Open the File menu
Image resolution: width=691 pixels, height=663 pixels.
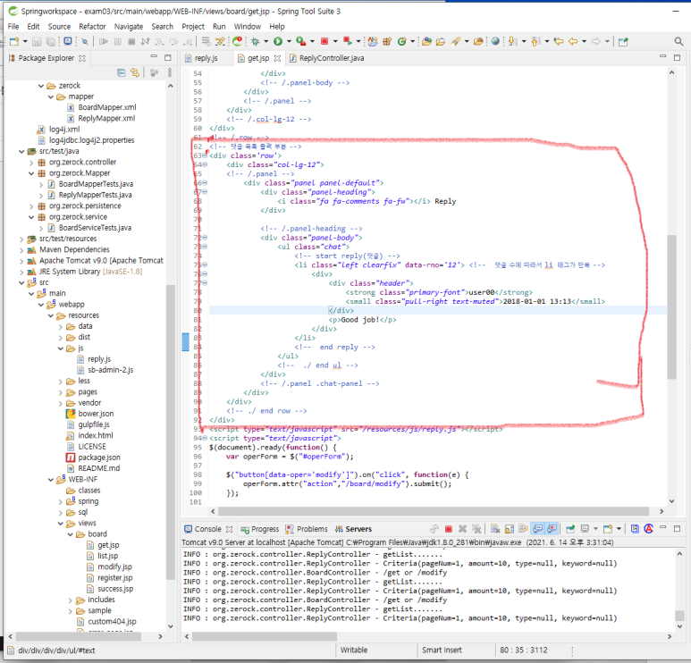tap(13, 27)
